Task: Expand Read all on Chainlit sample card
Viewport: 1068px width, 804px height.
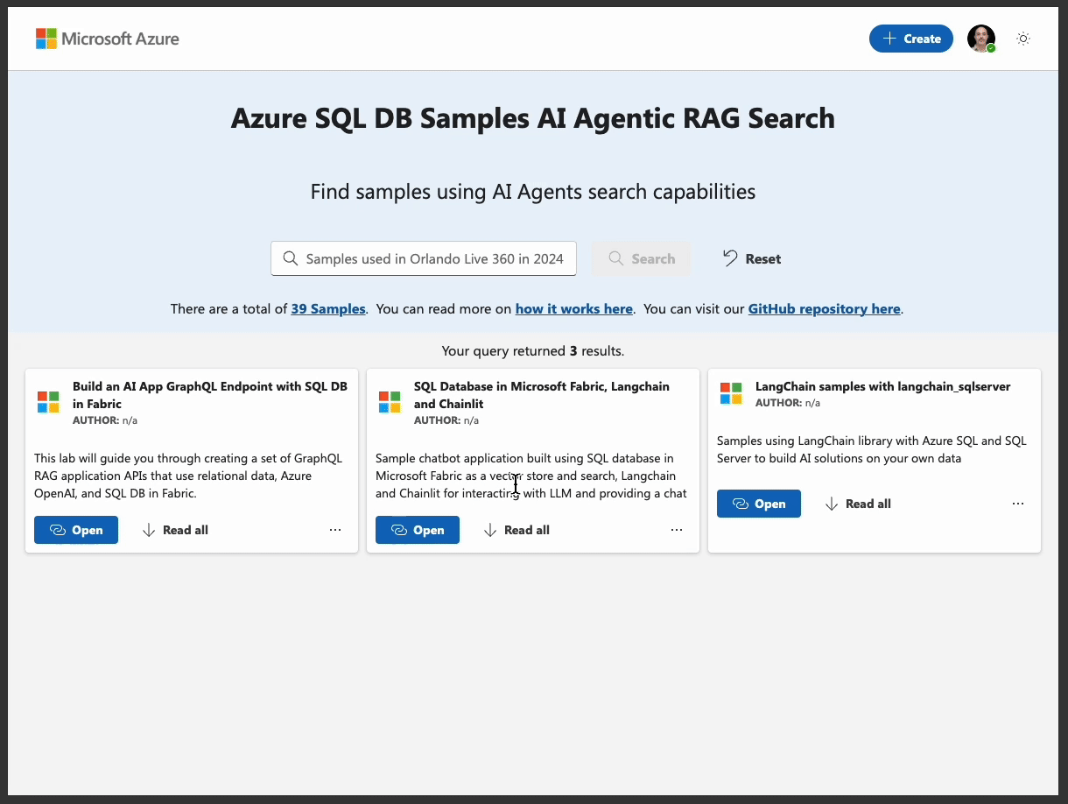Action: click(x=516, y=530)
